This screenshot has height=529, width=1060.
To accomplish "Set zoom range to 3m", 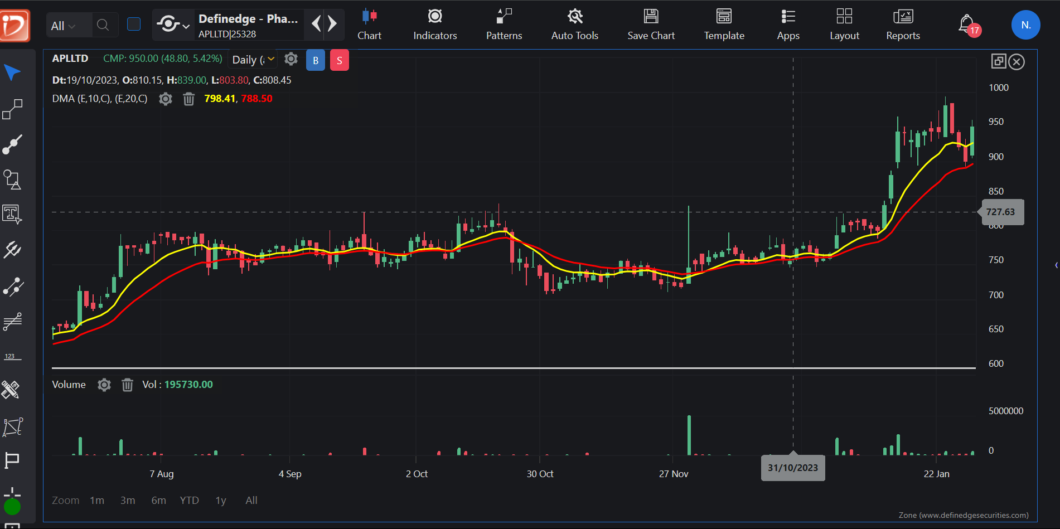I will click(x=128, y=501).
